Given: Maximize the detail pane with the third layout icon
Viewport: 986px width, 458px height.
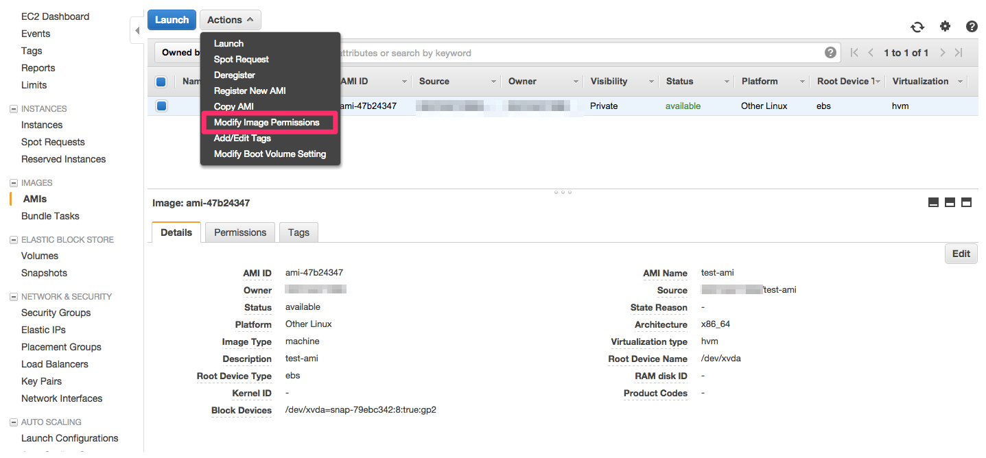Looking at the screenshot, I should pyautogui.click(x=966, y=202).
